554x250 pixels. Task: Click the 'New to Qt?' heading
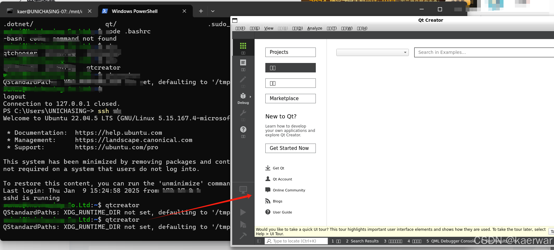pyautogui.click(x=281, y=116)
